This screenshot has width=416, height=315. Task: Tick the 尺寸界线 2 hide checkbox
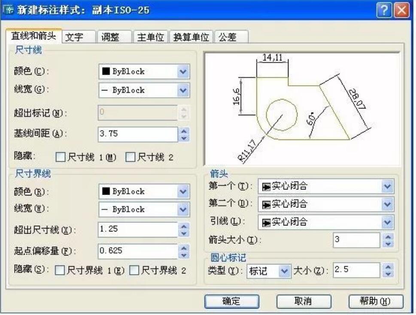[x=134, y=270]
